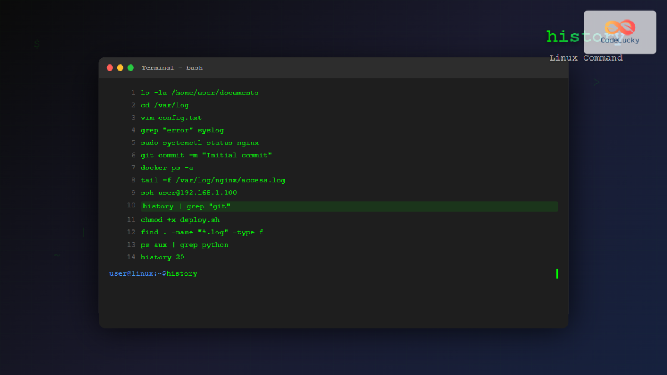Click the chmod +x deploy.sh entry

pyautogui.click(x=180, y=219)
